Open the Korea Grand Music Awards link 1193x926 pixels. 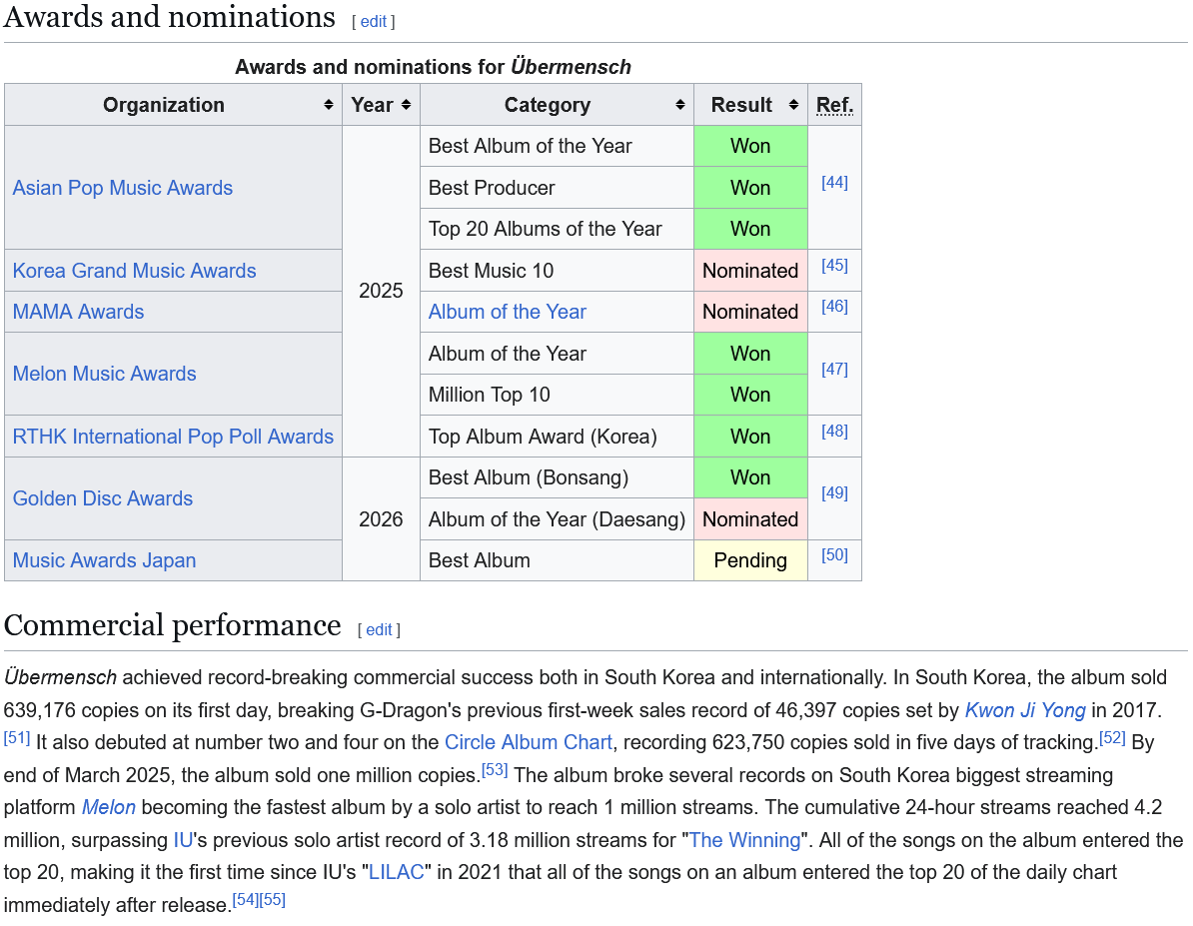[135, 271]
